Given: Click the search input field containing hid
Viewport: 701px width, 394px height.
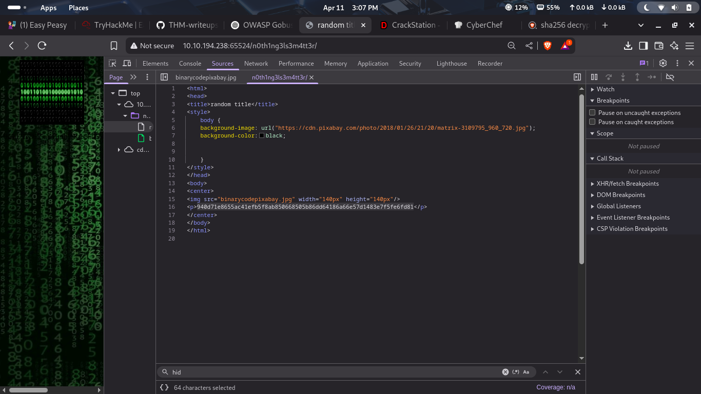Looking at the screenshot, I should tap(334, 372).
